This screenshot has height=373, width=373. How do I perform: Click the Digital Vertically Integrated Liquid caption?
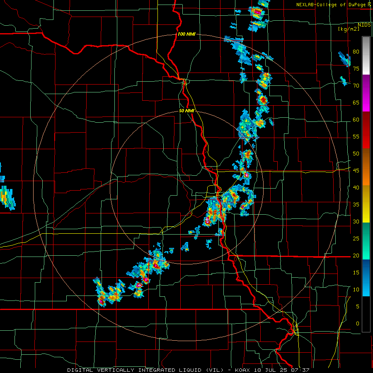tap(145, 370)
